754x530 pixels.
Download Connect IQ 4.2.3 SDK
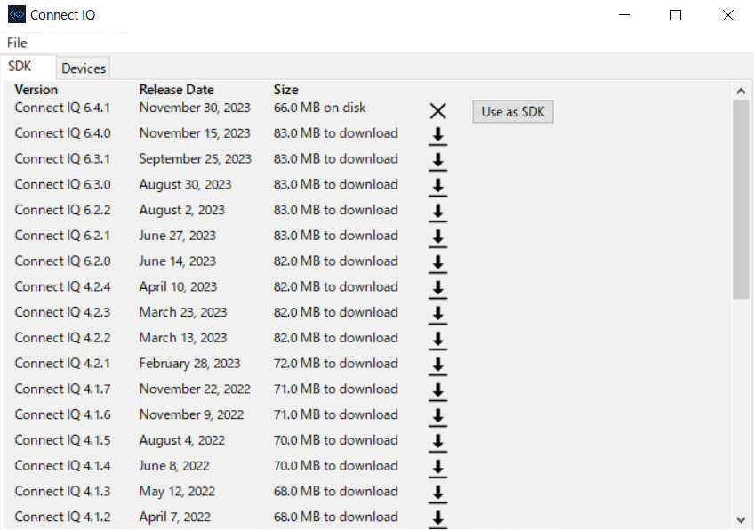pyautogui.click(x=437, y=315)
